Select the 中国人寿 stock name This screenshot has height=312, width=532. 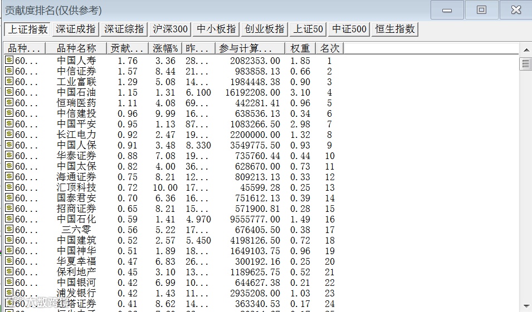point(76,61)
